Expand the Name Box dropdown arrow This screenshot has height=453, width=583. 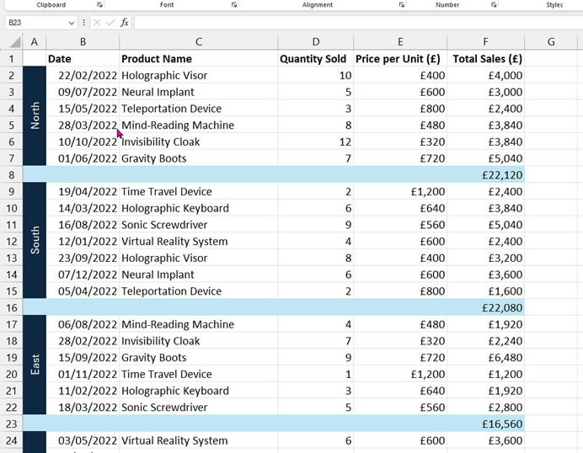point(72,23)
